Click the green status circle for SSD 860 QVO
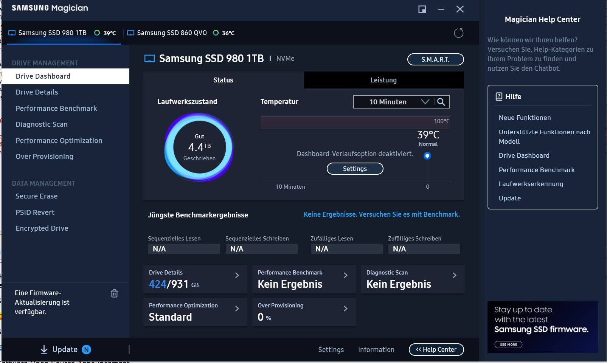607x363 pixels. pyautogui.click(x=216, y=33)
